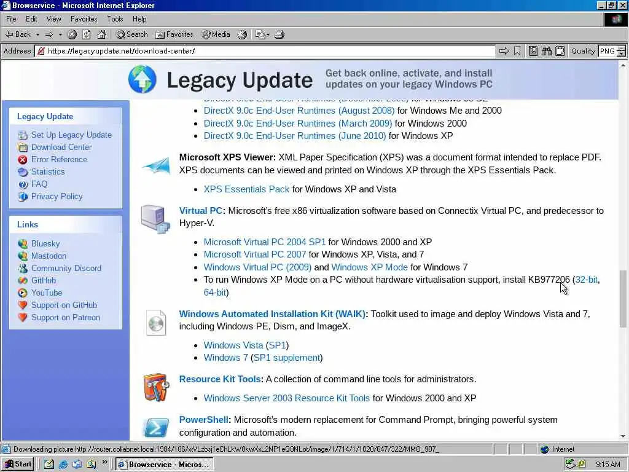The width and height of the screenshot is (629, 472).
Task: Click Internet Explorer quick launch icon
Action: point(63,465)
